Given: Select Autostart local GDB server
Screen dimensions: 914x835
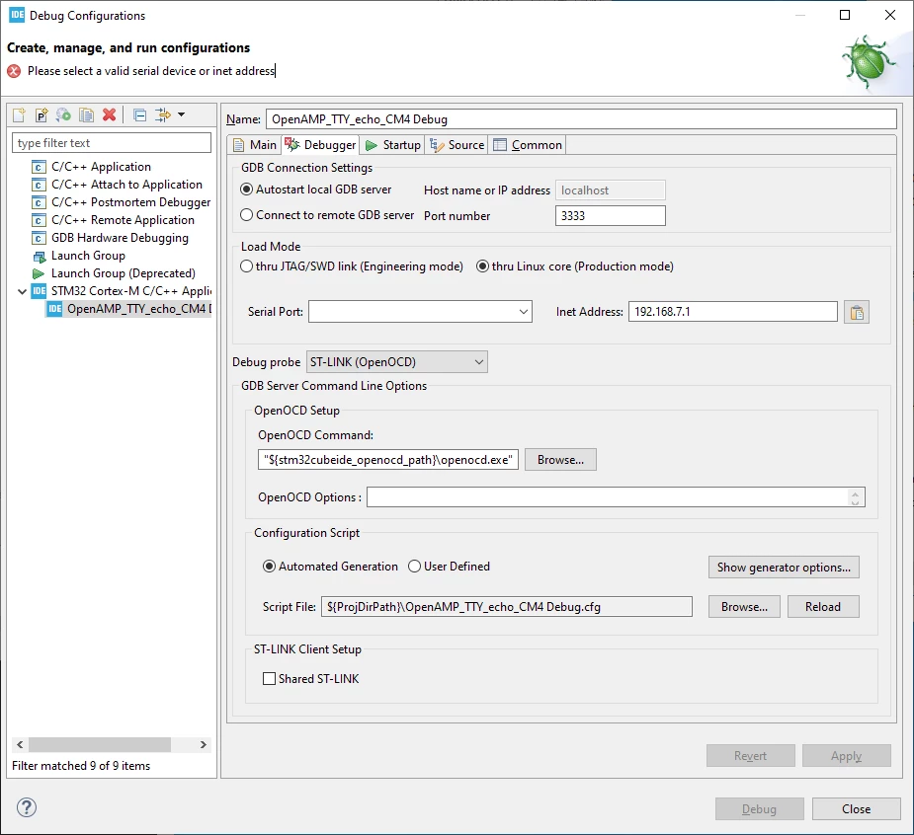Looking at the screenshot, I should coord(247,190).
